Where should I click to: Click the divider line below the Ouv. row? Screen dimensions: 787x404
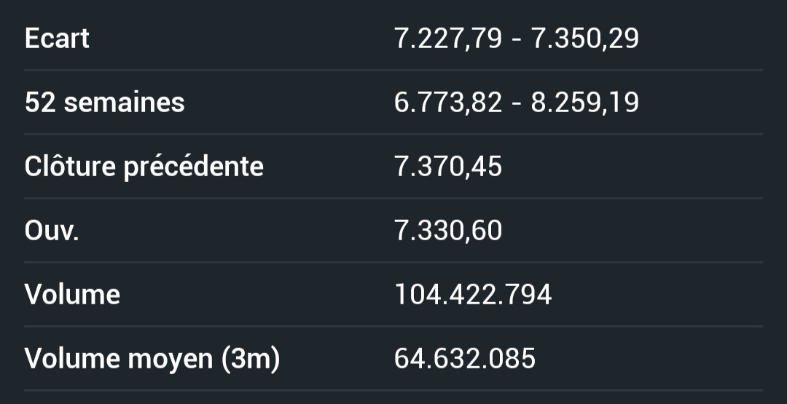pos(393,262)
